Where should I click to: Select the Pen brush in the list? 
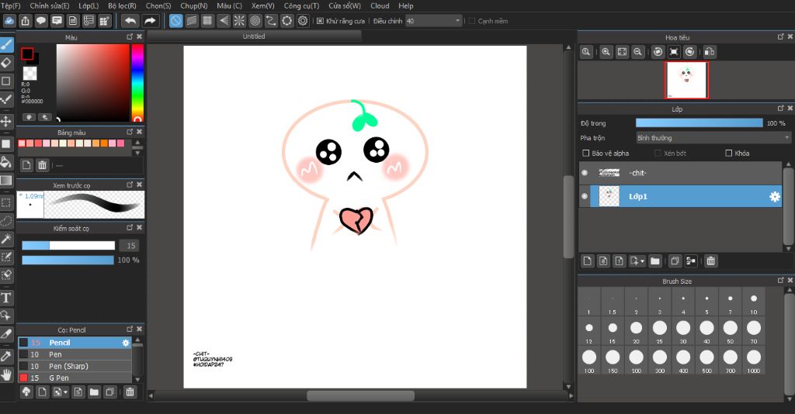coord(75,354)
